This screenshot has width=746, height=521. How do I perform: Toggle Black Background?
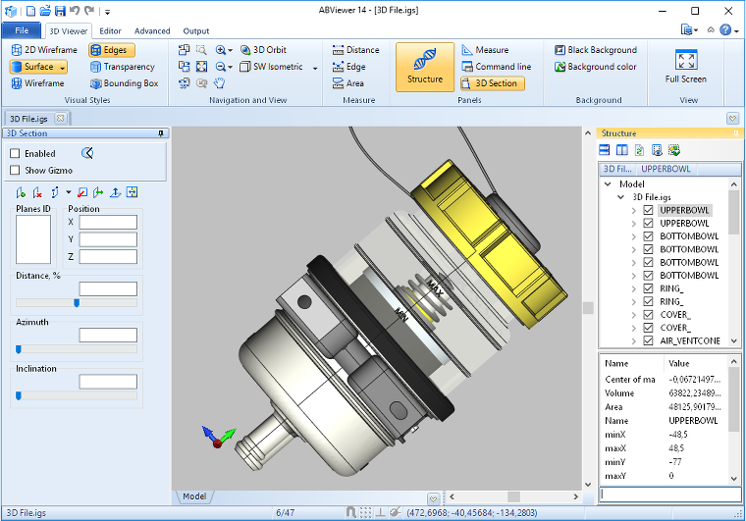tap(596, 50)
